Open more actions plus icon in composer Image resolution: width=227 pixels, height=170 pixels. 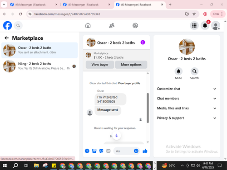pos(87,151)
